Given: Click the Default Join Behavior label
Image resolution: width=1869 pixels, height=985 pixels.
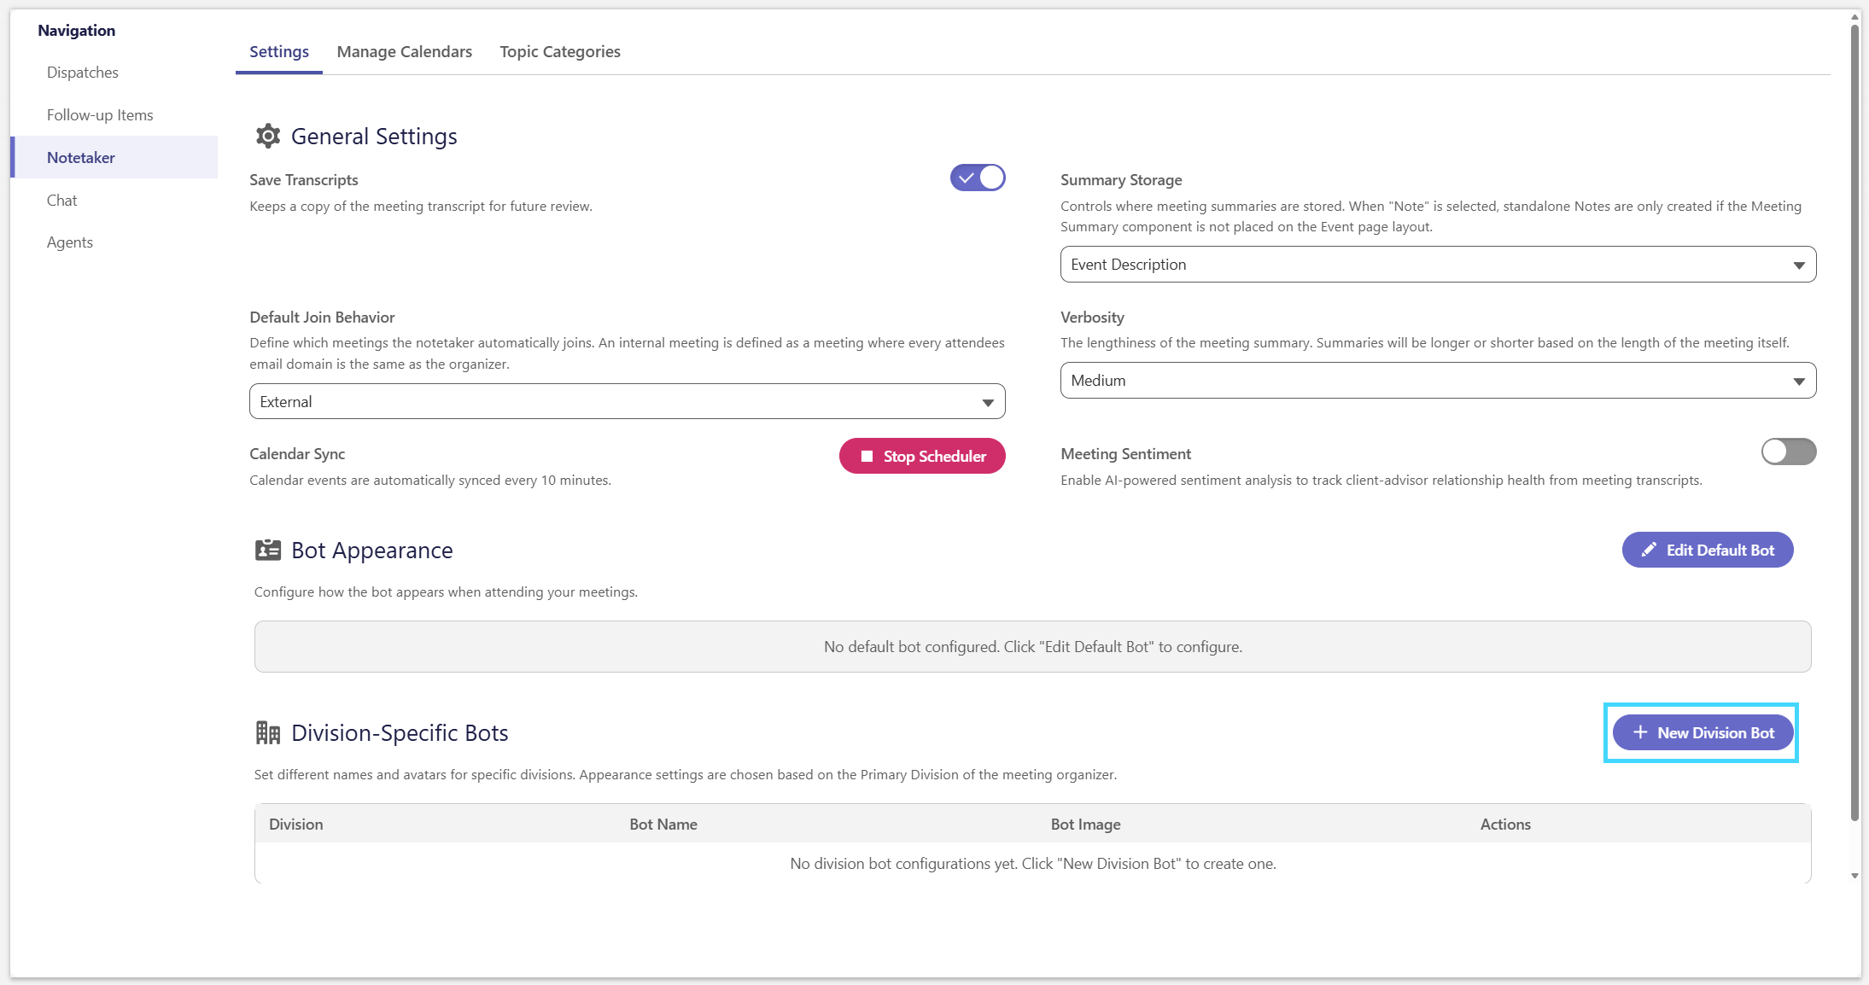Looking at the screenshot, I should (322, 317).
